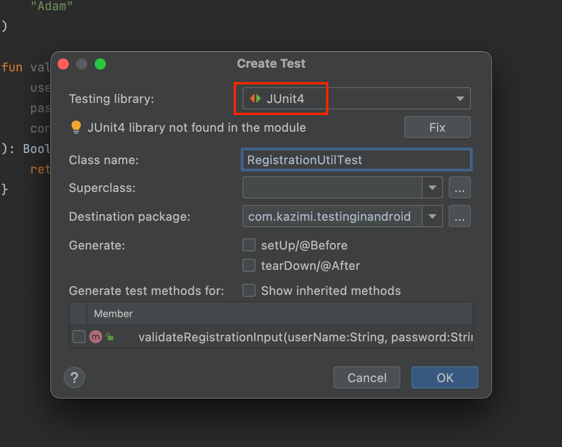Click the Fix button for JUnit4
The height and width of the screenshot is (447, 562).
437,127
